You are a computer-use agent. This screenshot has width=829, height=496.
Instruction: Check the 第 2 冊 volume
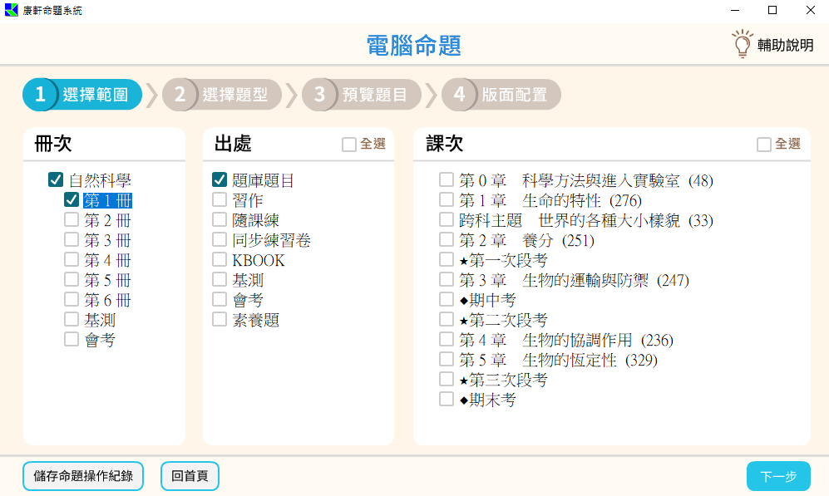coord(72,219)
